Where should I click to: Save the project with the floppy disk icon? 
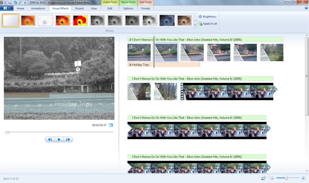tap(10, 2)
